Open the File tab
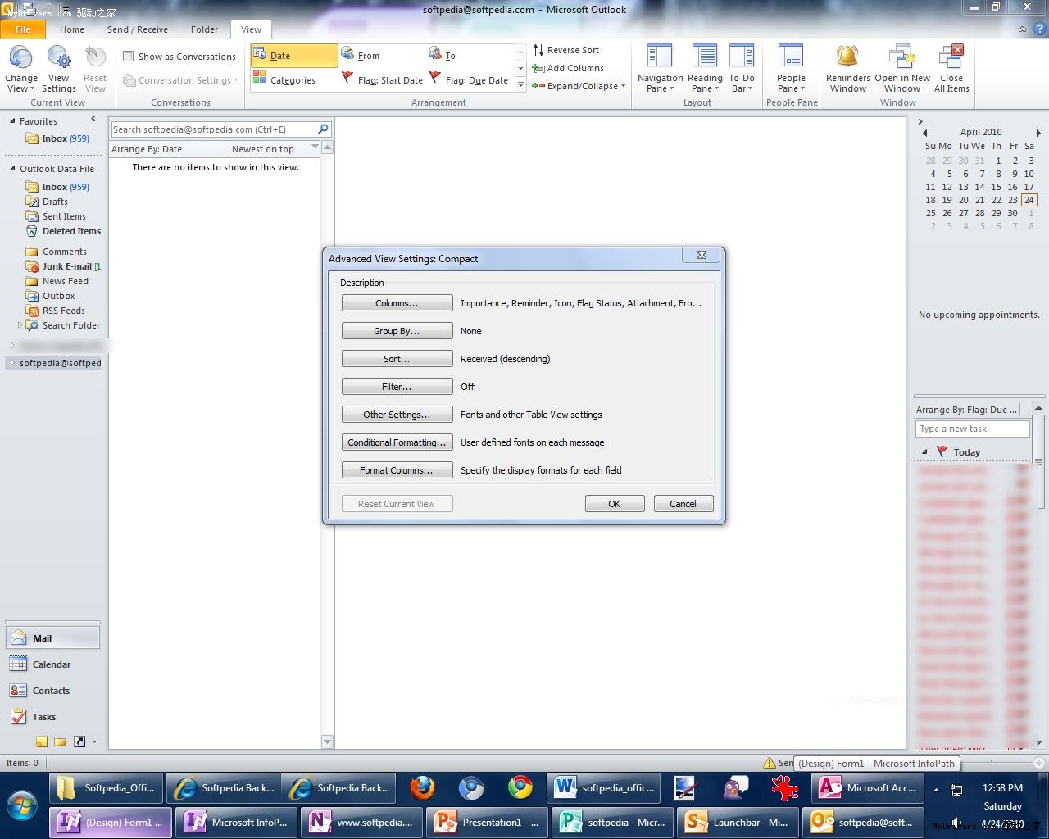 click(23, 29)
